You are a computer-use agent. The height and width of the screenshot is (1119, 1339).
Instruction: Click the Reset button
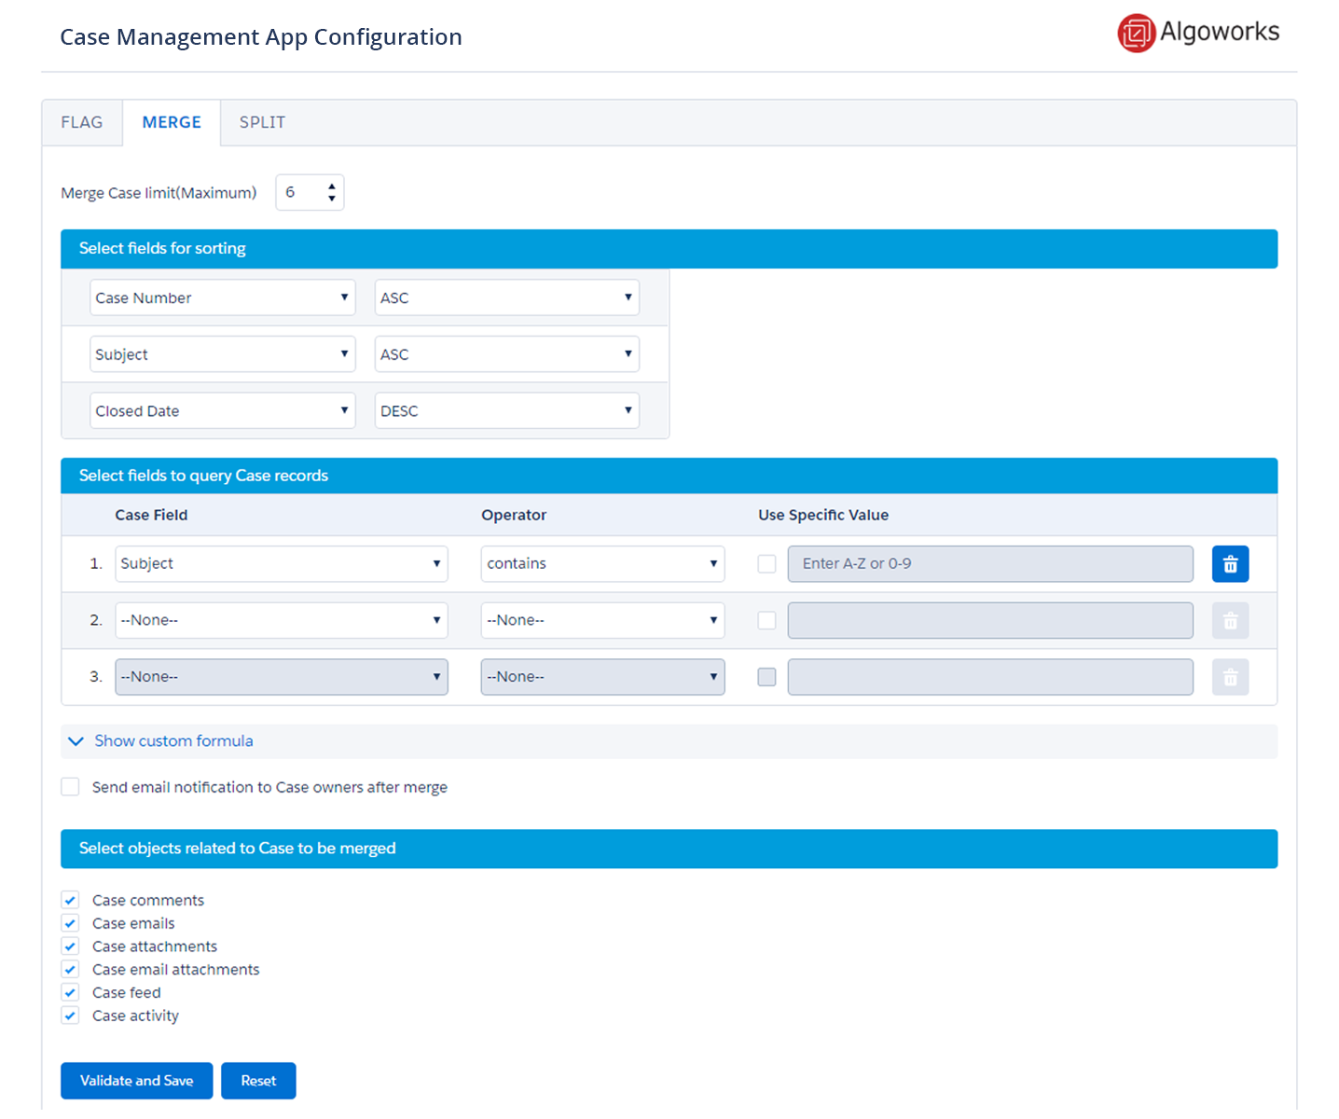click(x=258, y=1080)
